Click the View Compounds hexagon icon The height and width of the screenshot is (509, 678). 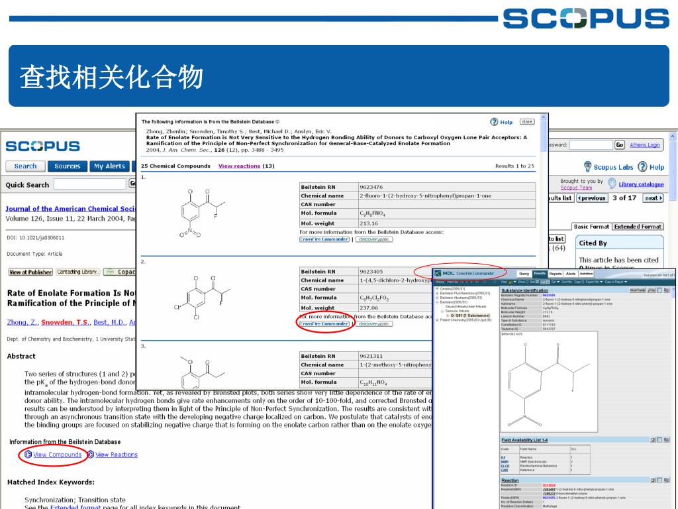[x=28, y=455]
